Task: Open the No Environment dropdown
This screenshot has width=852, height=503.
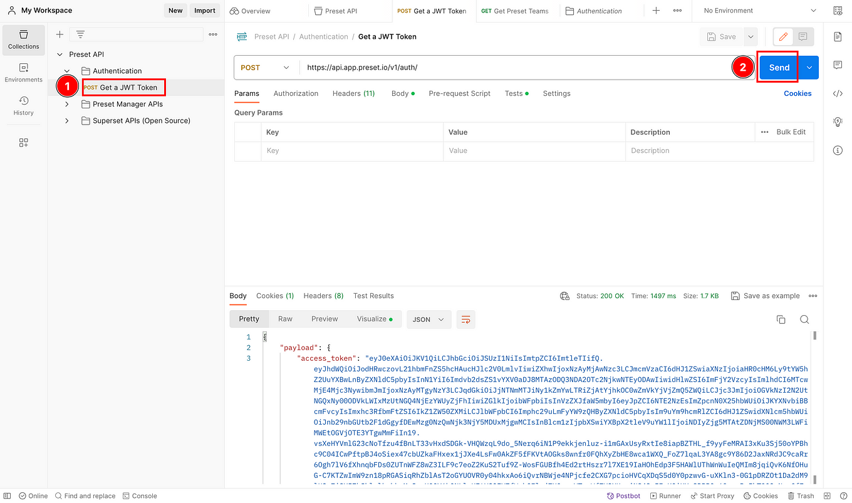Action: point(758,10)
